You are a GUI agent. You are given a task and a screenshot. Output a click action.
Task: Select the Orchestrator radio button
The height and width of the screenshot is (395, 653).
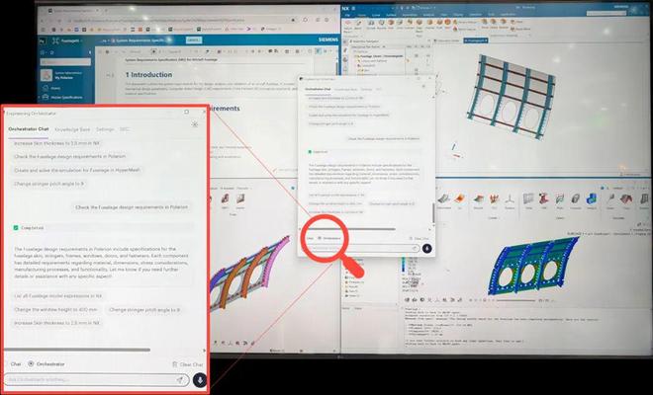31,364
